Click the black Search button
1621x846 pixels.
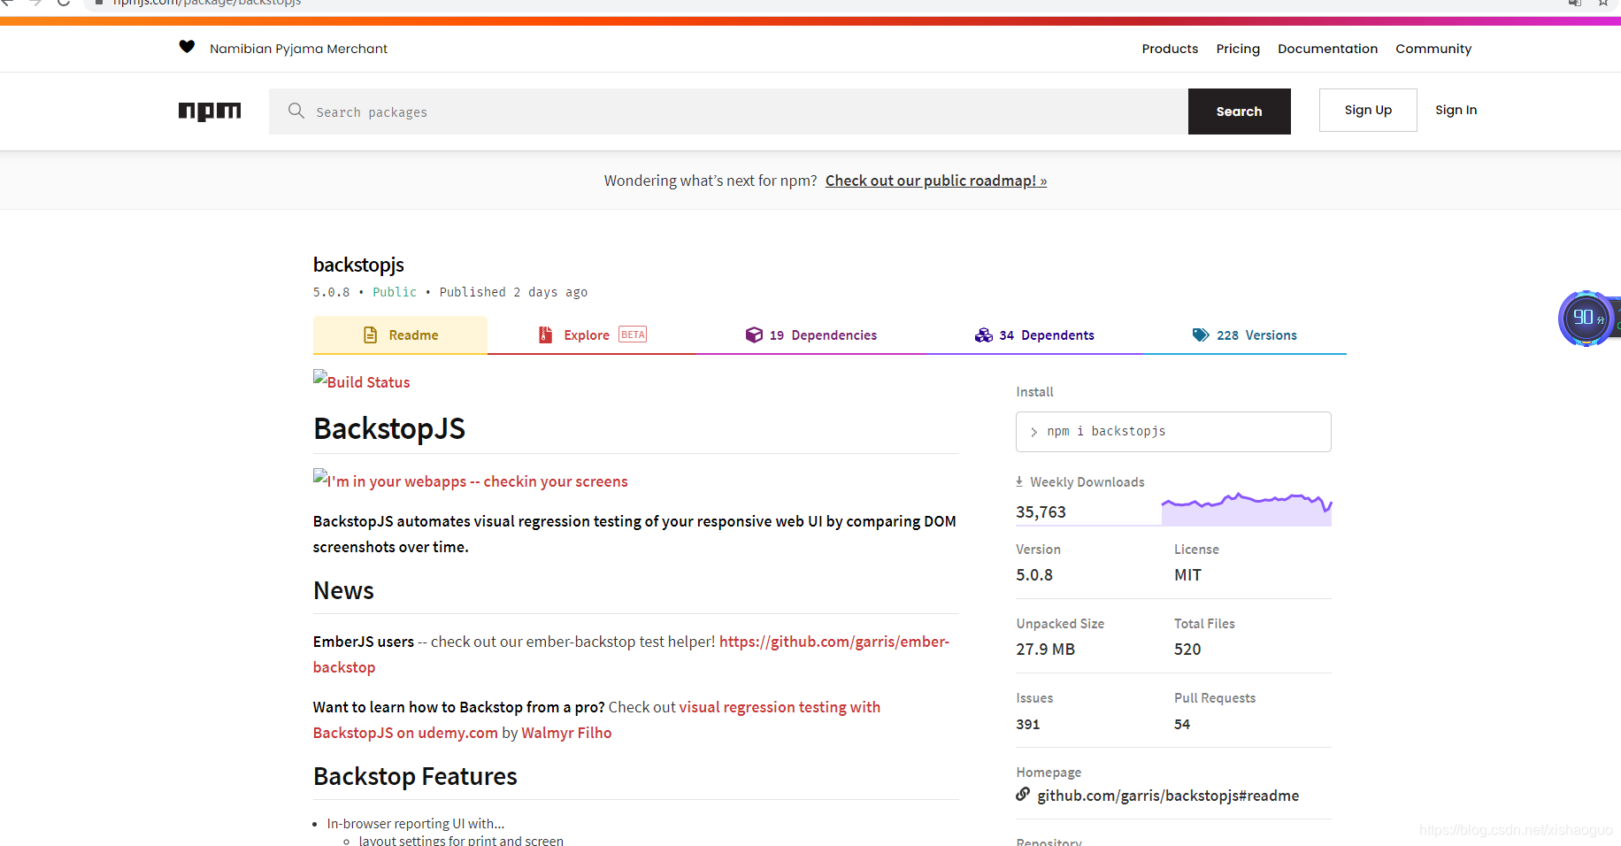click(x=1239, y=112)
